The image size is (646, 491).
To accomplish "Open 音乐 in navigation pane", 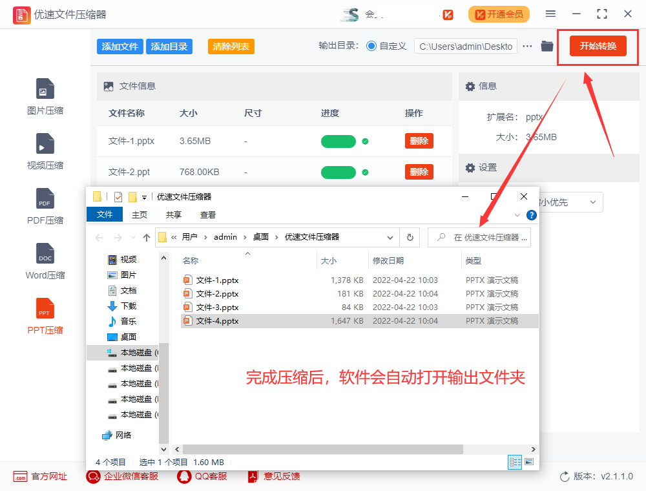I will [x=122, y=321].
